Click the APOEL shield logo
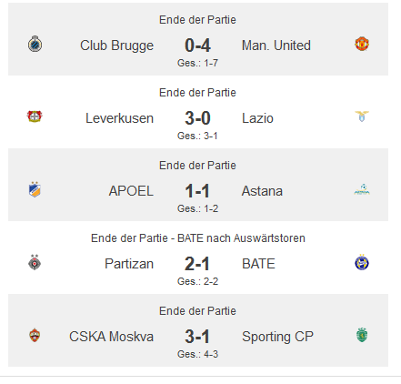Image resolution: width=401 pixels, height=384 pixels. (x=35, y=189)
